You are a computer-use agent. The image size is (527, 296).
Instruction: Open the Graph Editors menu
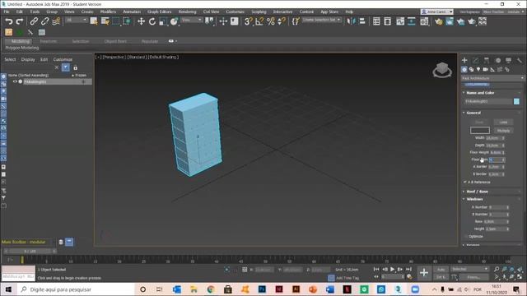[159, 12]
